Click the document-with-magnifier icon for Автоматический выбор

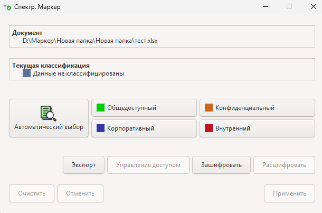tap(49, 114)
